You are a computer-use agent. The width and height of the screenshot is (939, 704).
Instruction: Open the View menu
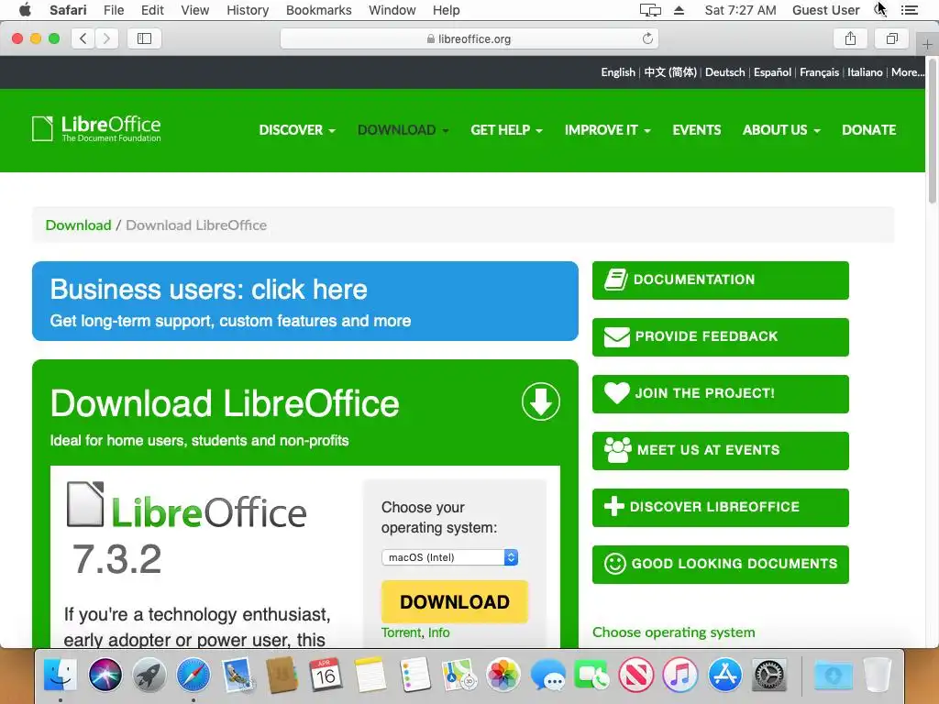195,10
